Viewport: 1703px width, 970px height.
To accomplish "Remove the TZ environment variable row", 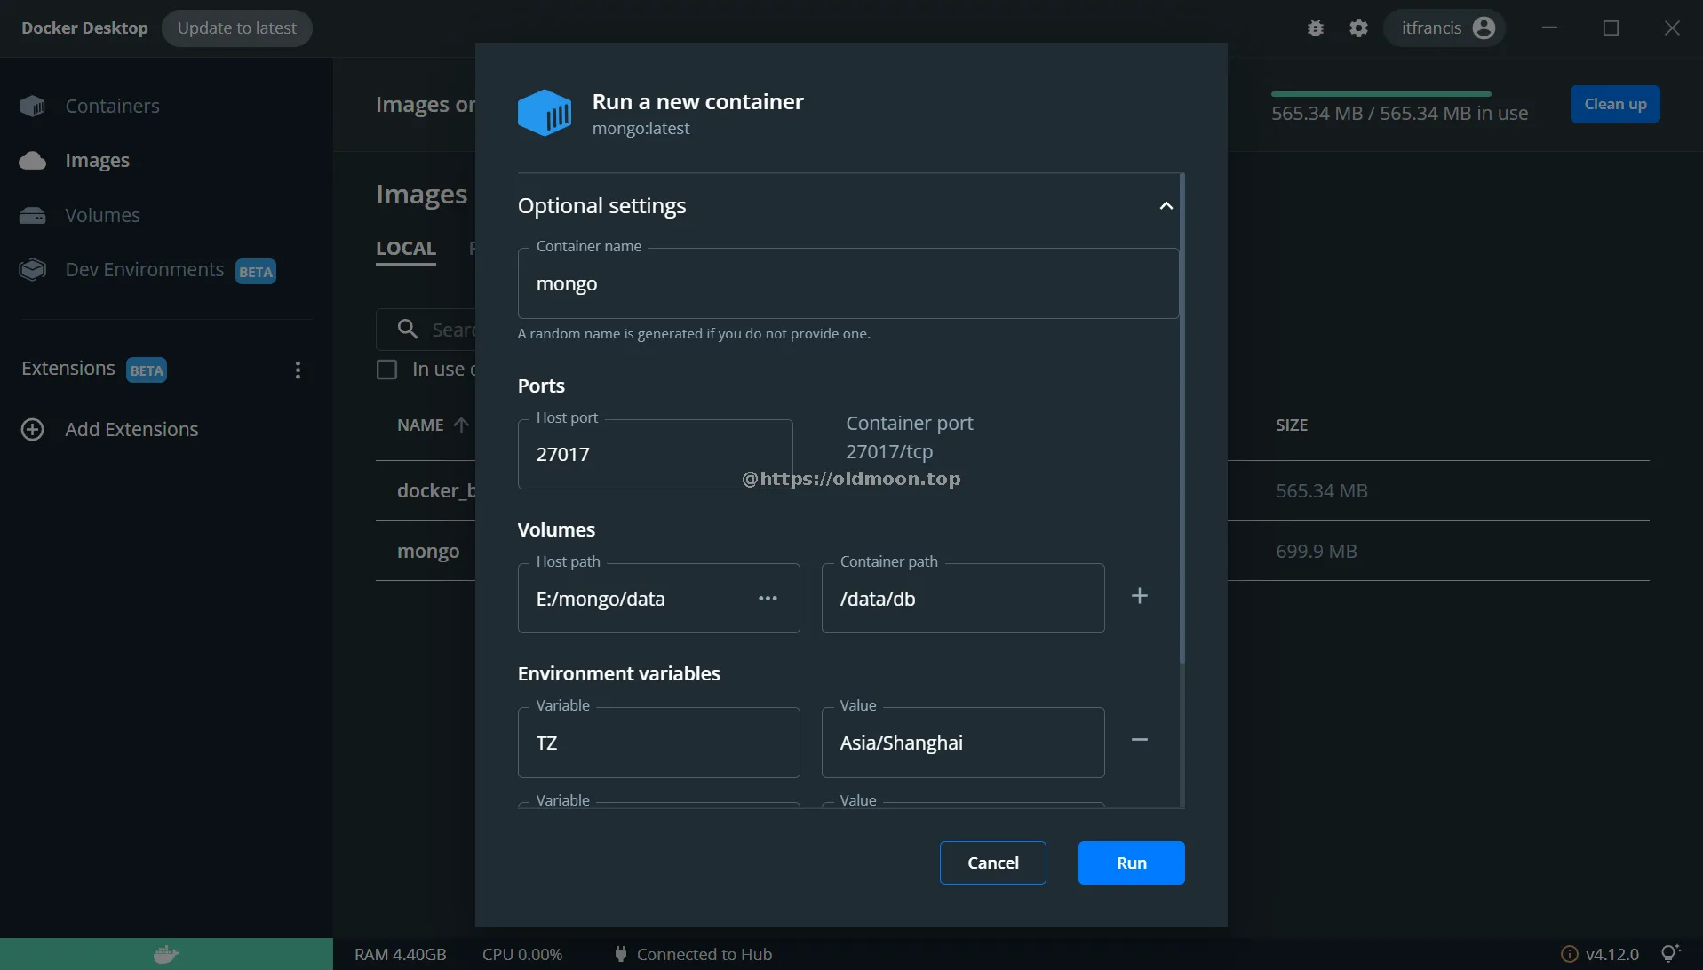I will point(1139,740).
